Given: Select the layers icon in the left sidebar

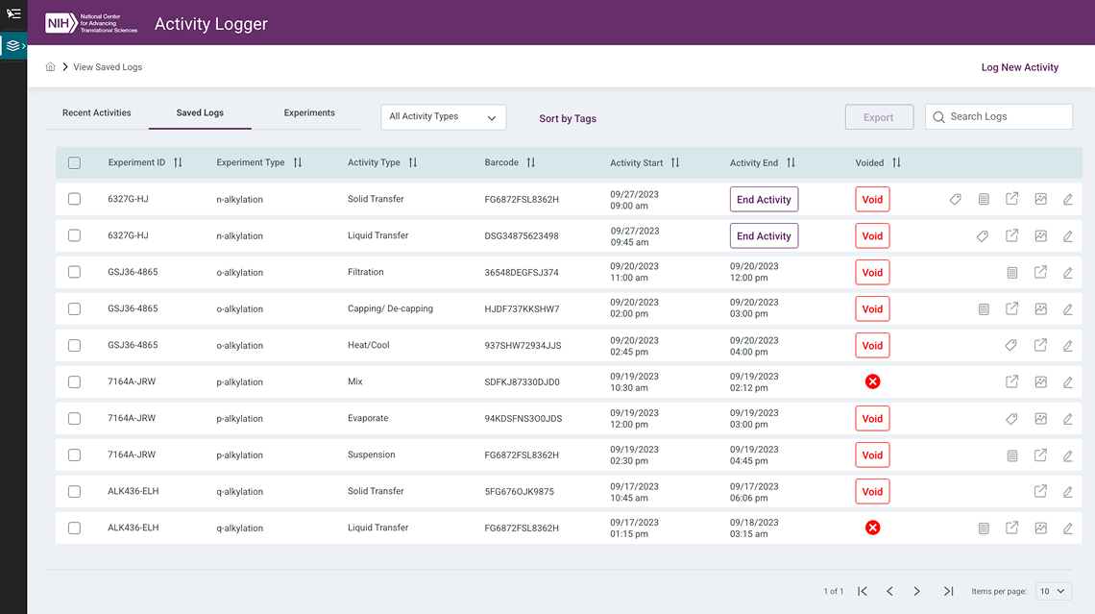Looking at the screenshot, I should click(12, 45).
